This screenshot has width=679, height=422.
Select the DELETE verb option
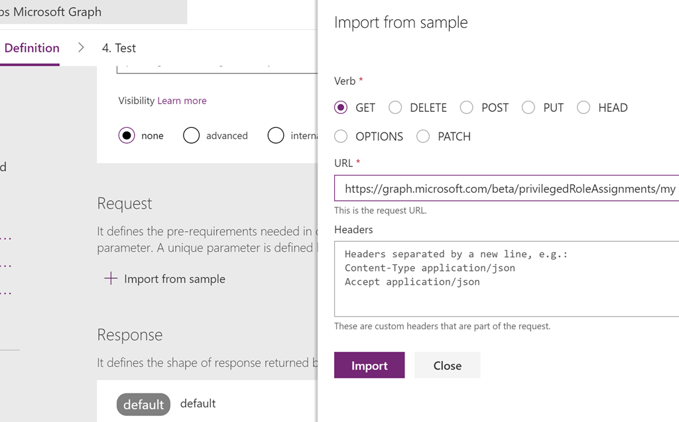tap(395, 107)
